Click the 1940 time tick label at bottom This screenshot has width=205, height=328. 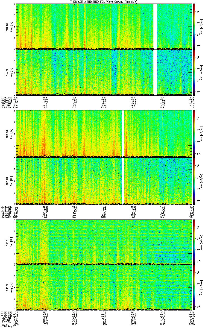tap(163, 324)
